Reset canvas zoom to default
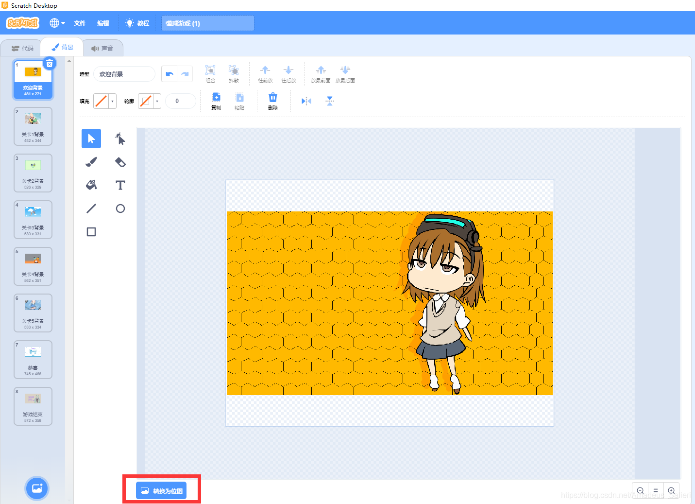695x504 pixels. [656, 491]
